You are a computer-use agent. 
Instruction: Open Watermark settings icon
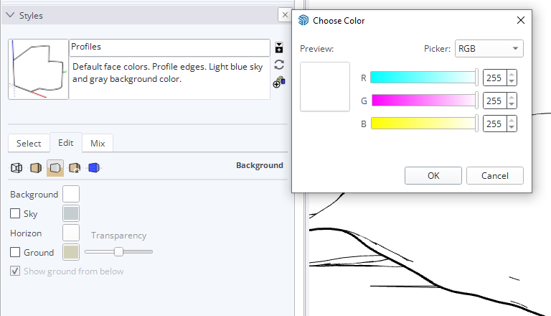[75, 168]
